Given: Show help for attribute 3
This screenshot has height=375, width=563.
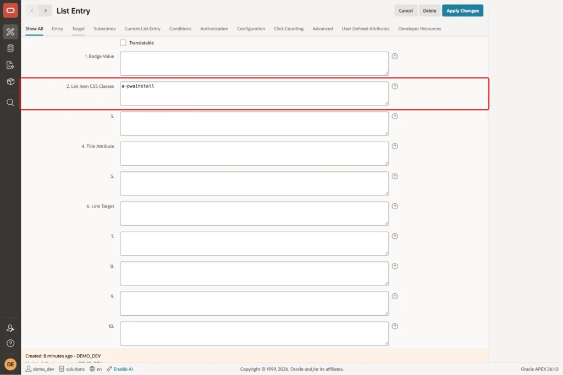Looking at the screenshot, I should click(395, 116).
